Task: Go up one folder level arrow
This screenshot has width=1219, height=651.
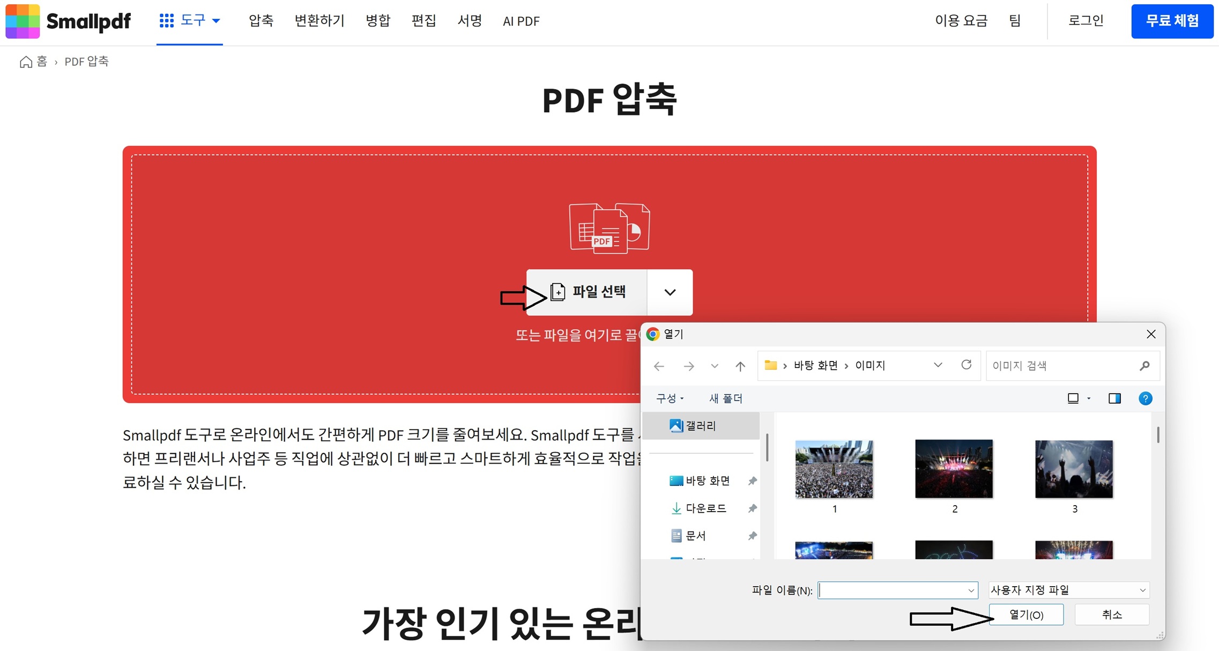Action: 740,366
